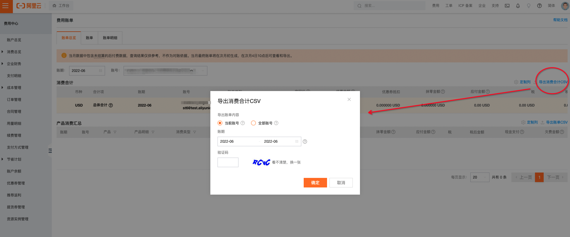This screenshot has width=570, height=237.
Task: Click help icon next to 全部账号
Action: tap(276, 123)
